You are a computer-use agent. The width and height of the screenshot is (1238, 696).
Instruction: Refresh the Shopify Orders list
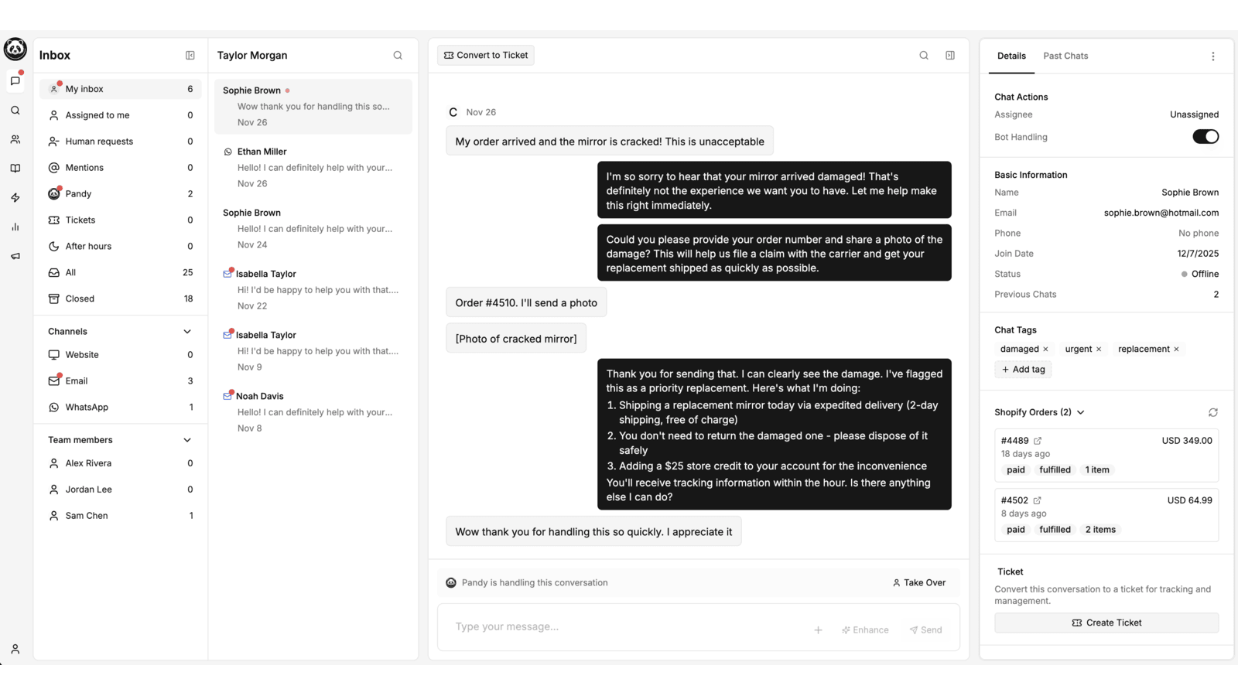click(x=1212, y=412)
